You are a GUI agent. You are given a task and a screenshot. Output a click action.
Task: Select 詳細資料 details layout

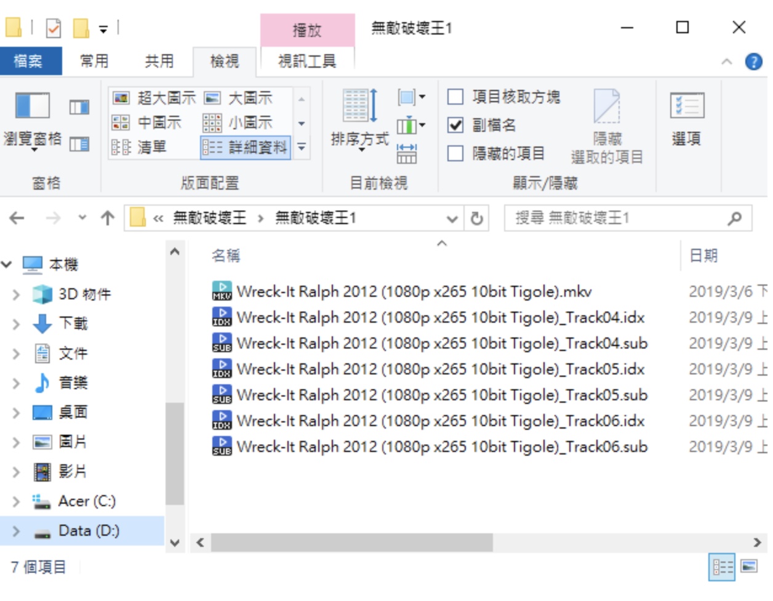pyautogui.click(x=246, y=147)
